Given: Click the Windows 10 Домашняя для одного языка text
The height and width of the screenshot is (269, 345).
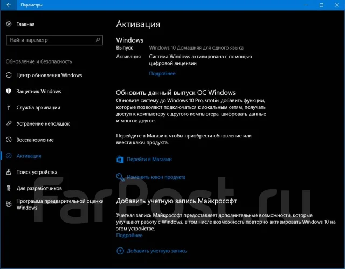Looking at the screenshot, I should click(196, 48).
